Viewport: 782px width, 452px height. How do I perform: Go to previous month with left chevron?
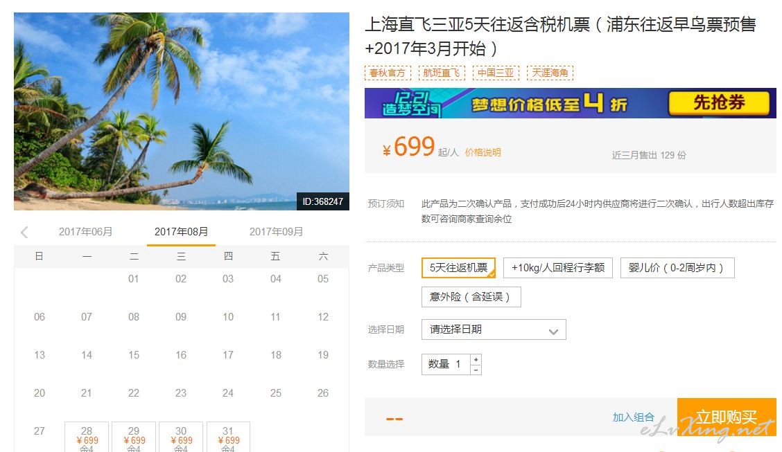click(x=24, y=232)
